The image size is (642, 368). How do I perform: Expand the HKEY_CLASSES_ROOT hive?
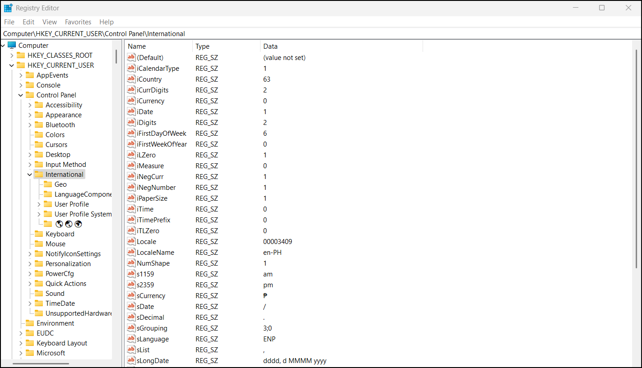(x=12, y=55)
